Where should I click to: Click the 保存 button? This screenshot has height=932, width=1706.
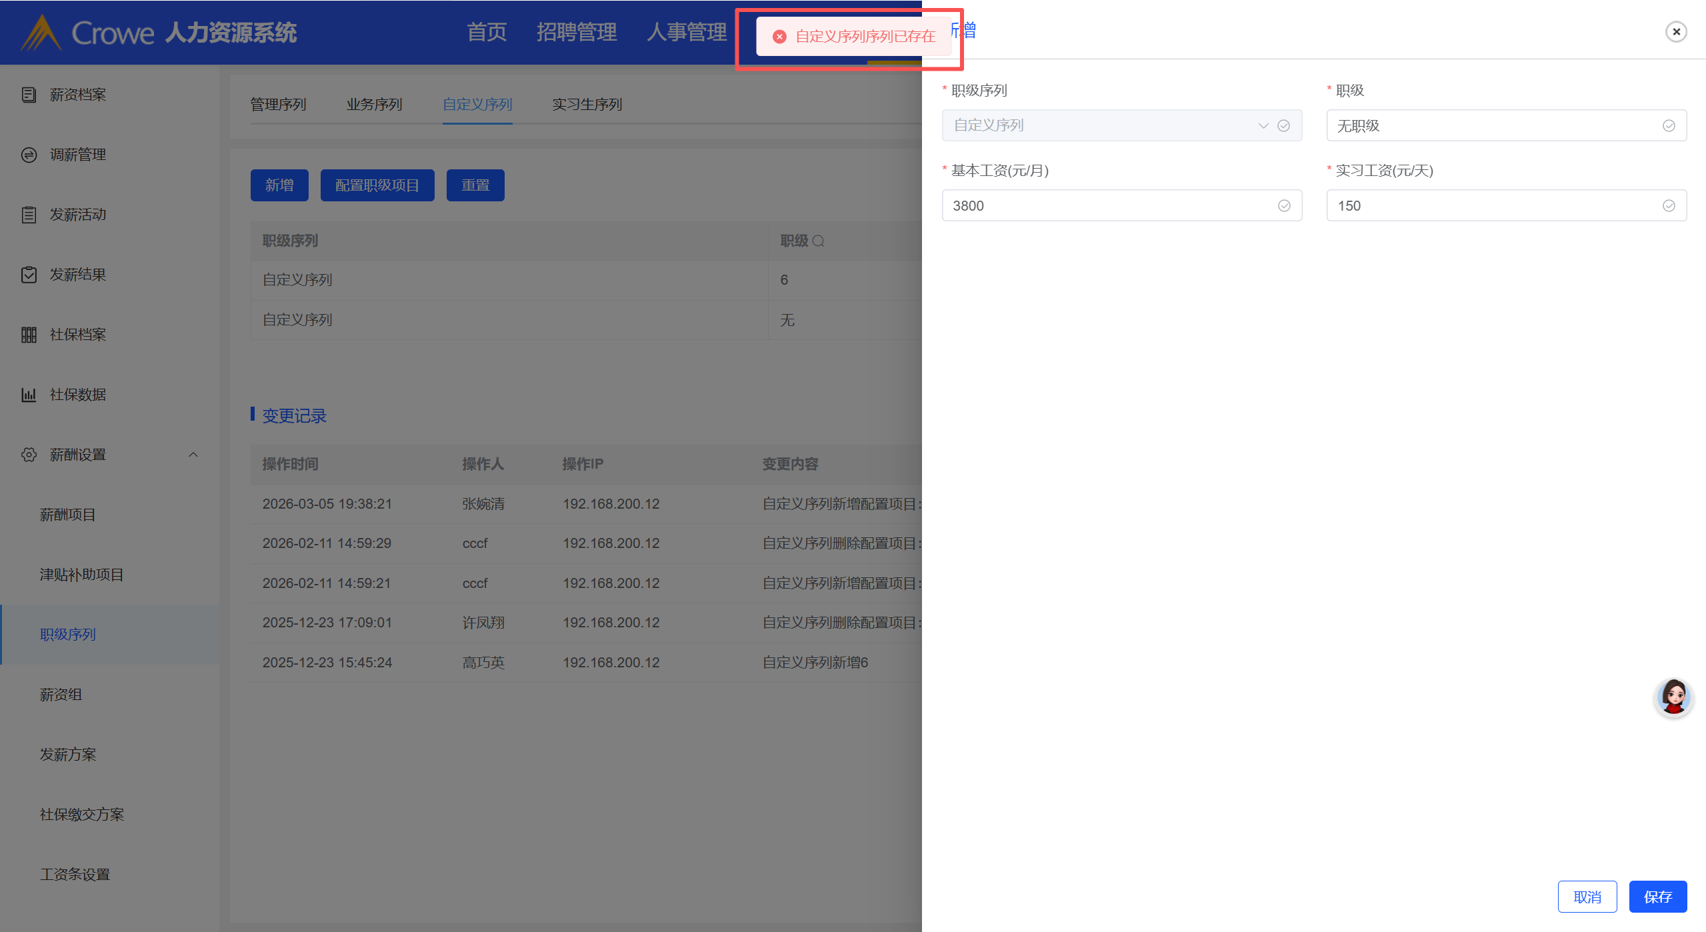[1657, 897]
